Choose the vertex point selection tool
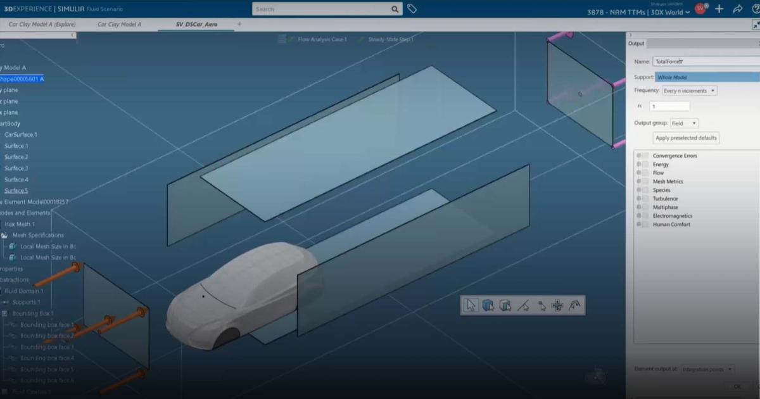Viewport: 760px width, 399px height. (540, 306)
